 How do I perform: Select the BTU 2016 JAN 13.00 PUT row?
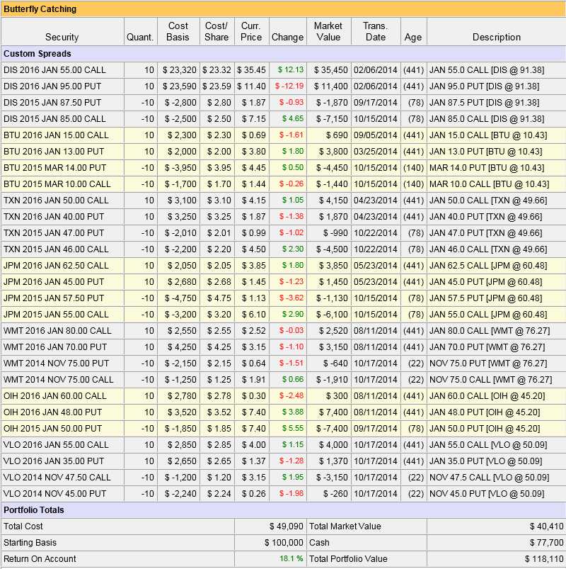click(x=54, y=151)
